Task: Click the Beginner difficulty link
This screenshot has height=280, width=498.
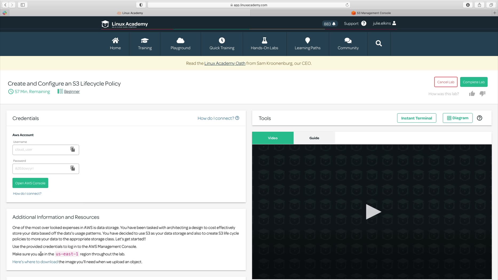Action: pyautogui.click(x=72, y=91)
